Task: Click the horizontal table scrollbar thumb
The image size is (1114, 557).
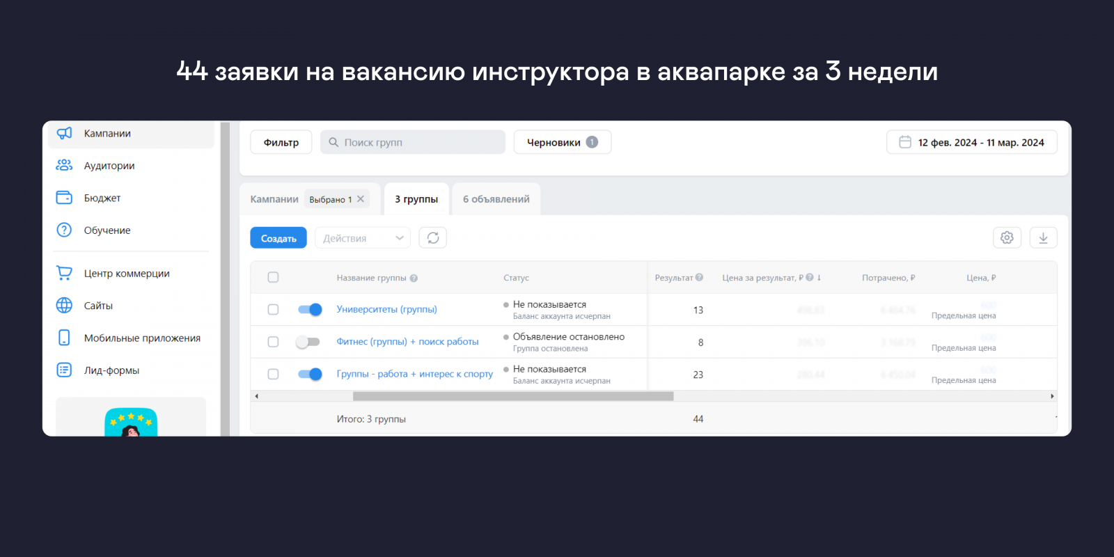Action: (x=513, y=396)
